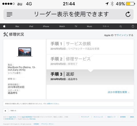
Task: Open the Mac menu item
Action: (x=17, y=26)
